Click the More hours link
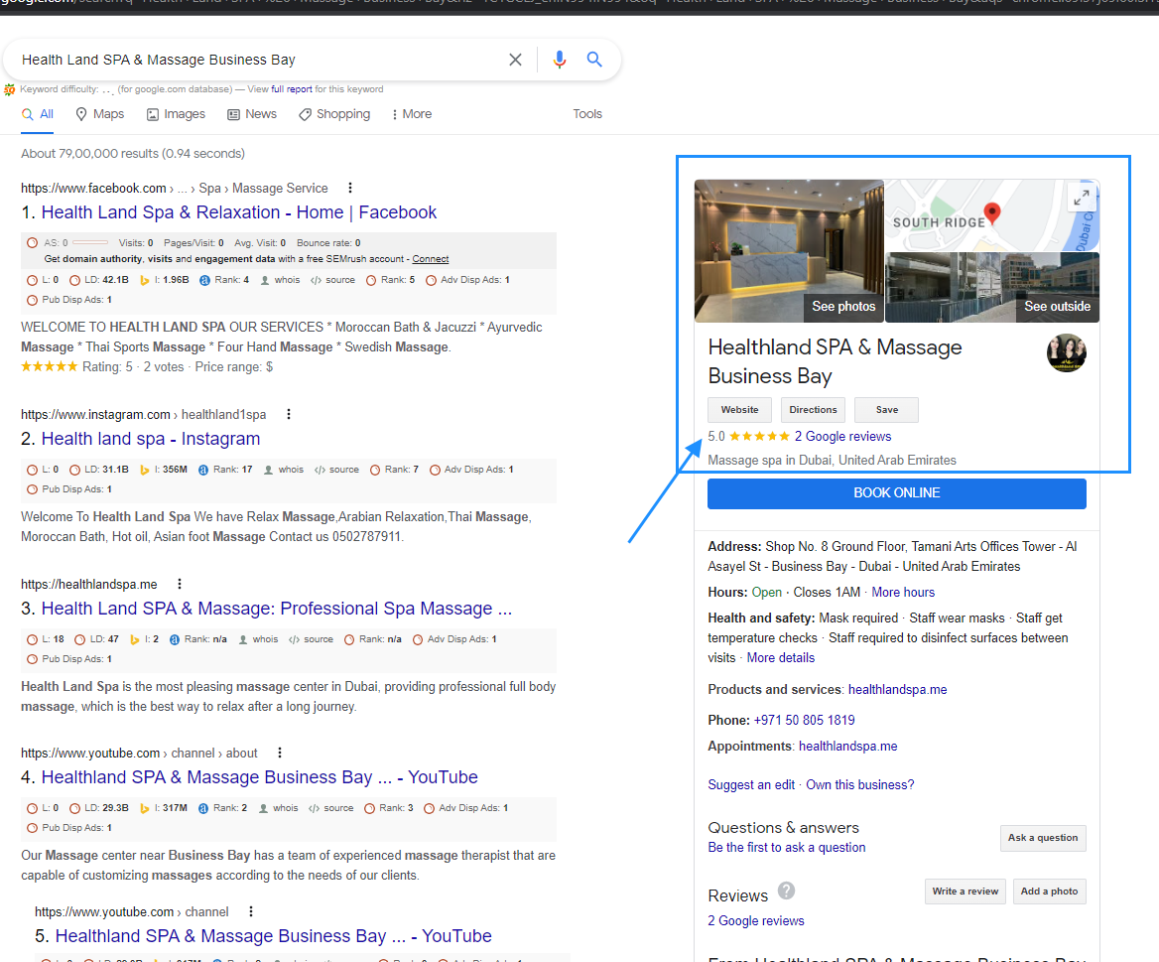 pos(903,592)
